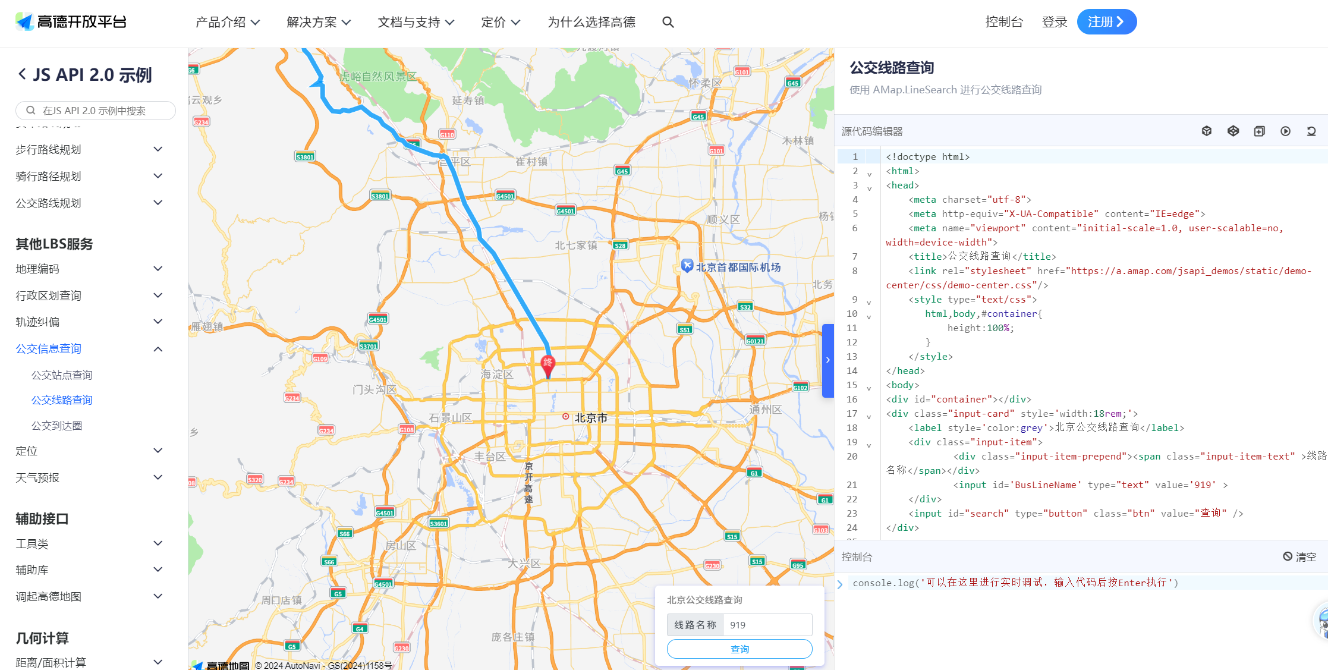Click code line 21 BusLineName input
1328x670 pixels.
point(1090,485)
